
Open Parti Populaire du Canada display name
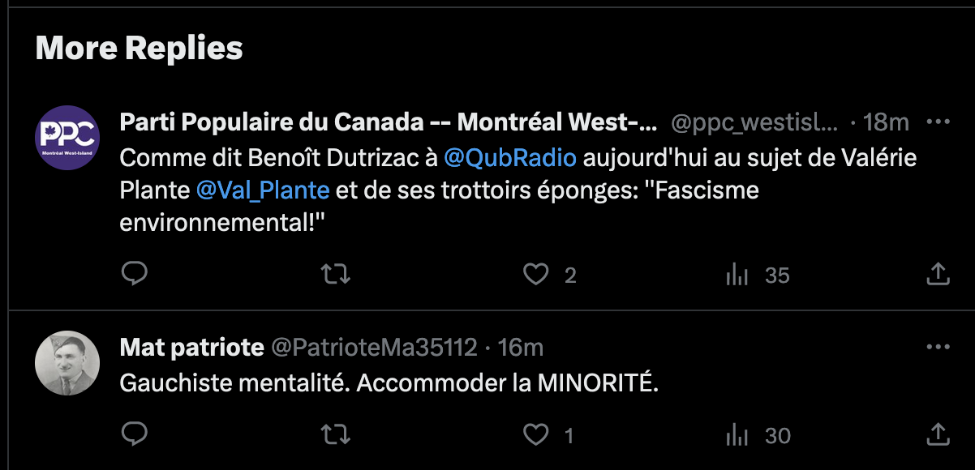tap(388, 122)
